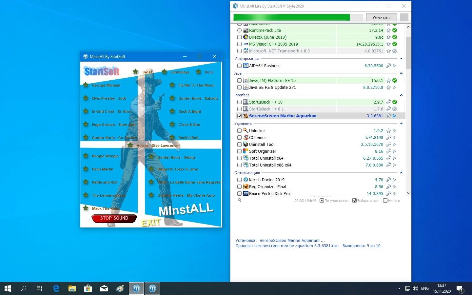This screenshot has height=295, width=472.
Task: Click the star beside George Michael track
Action: tap(86, 85)
